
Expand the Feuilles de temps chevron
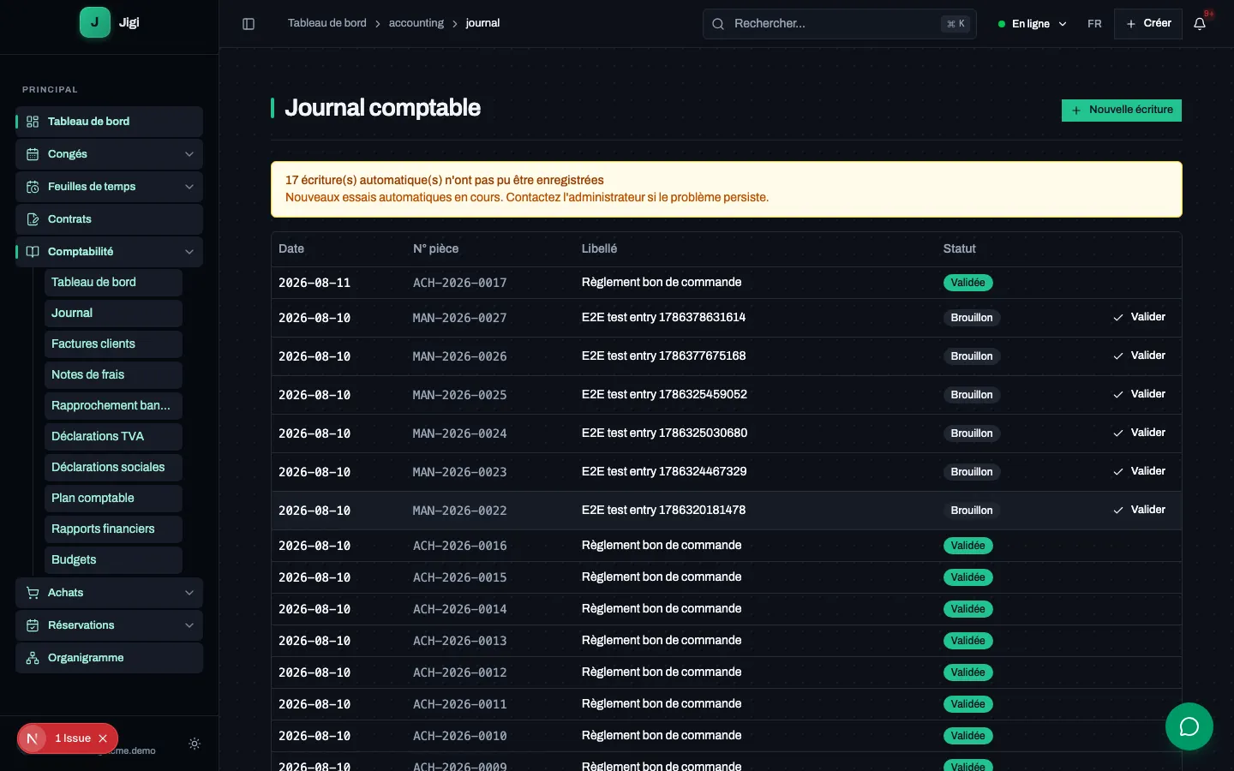pos(189,187)
